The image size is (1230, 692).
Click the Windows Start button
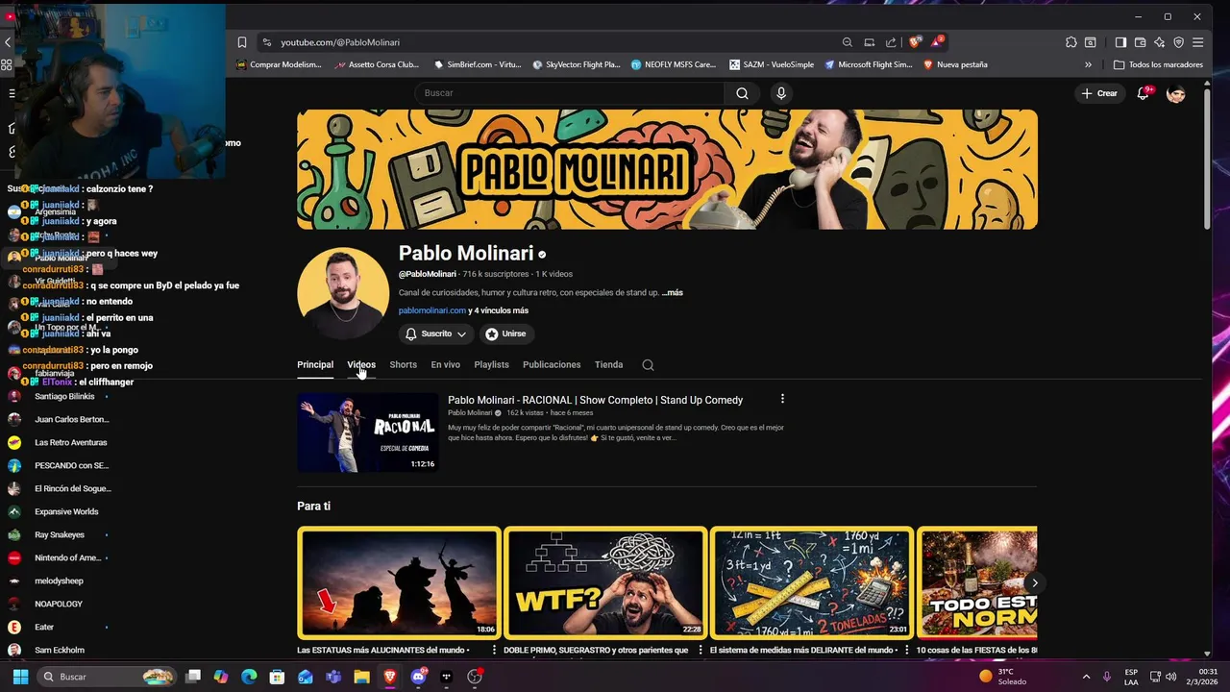point(20,677)
